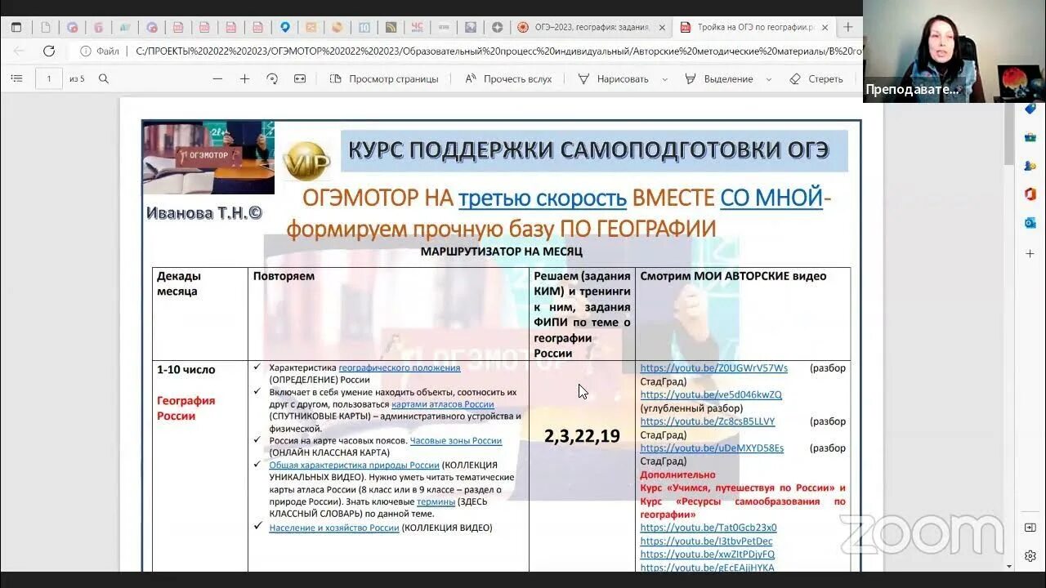Open the youtu.be/uDeMXYD58Es link
Image resolution: width=1046 pixels, height=588 pixels.
point(712,448)
